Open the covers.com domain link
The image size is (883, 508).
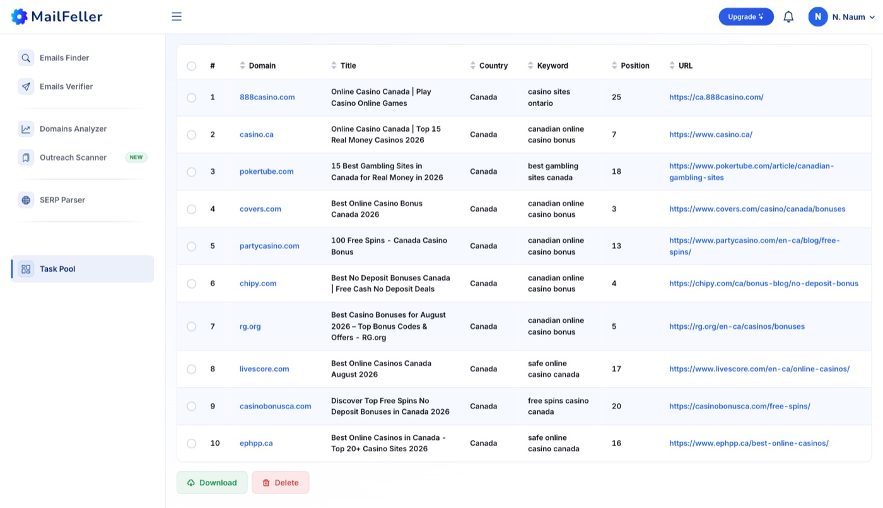260,209
